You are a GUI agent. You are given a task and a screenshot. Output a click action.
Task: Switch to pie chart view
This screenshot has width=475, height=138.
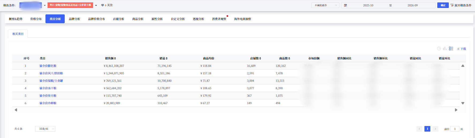[439, 48]
